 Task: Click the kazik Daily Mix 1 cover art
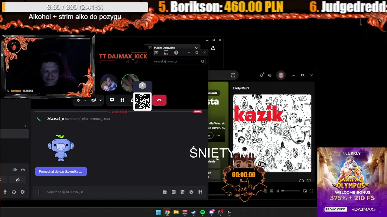[x=272, y=134]
